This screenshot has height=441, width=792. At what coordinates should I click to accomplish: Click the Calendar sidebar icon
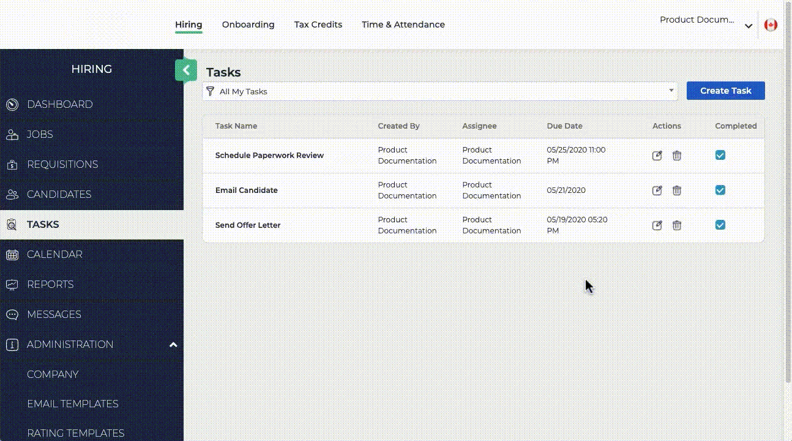click(12, 255)
